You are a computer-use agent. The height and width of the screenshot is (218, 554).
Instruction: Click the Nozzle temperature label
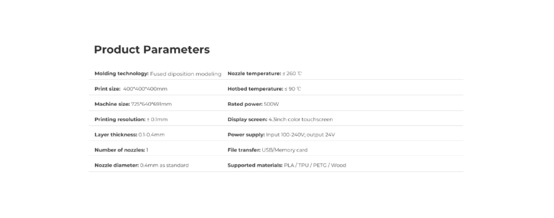tap(254, 74)
